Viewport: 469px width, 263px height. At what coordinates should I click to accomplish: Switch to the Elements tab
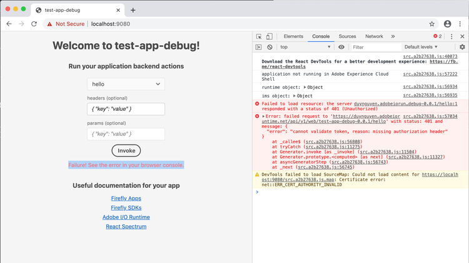click(x=293, y=37)
